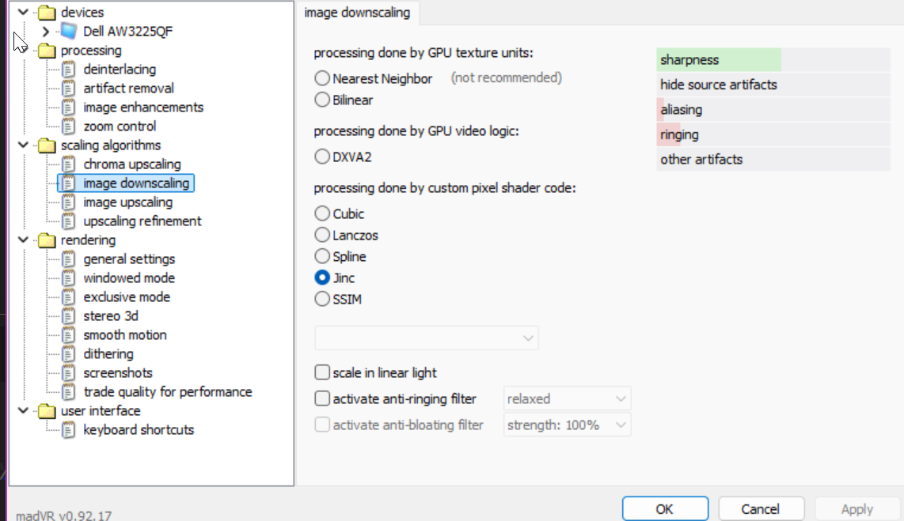Open image upscaling settings in tree
This screenshot has width=904, height=521.
(x=127, y=202)
